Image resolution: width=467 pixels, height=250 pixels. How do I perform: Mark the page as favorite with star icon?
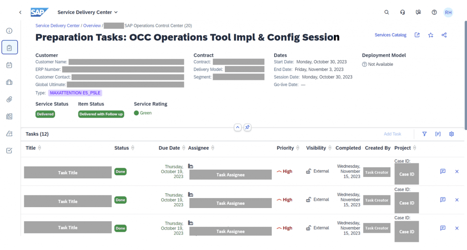(x=431, y=35)
